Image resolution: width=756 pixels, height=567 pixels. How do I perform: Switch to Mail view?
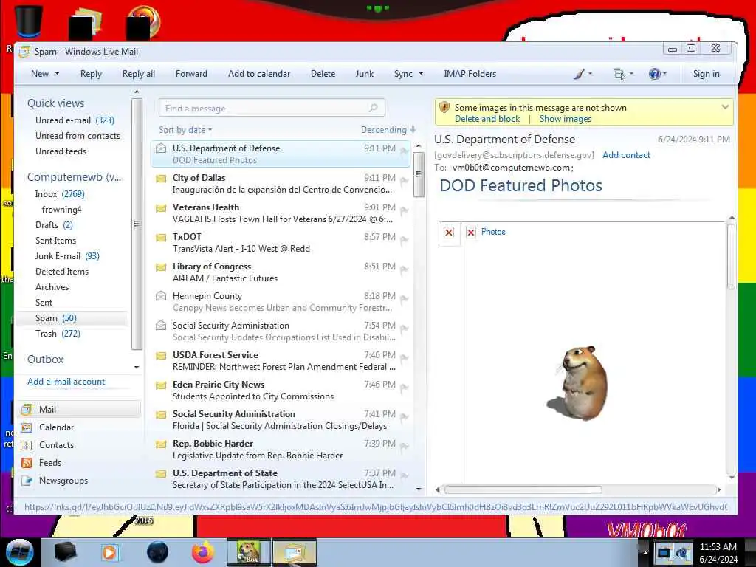point(80,409)
